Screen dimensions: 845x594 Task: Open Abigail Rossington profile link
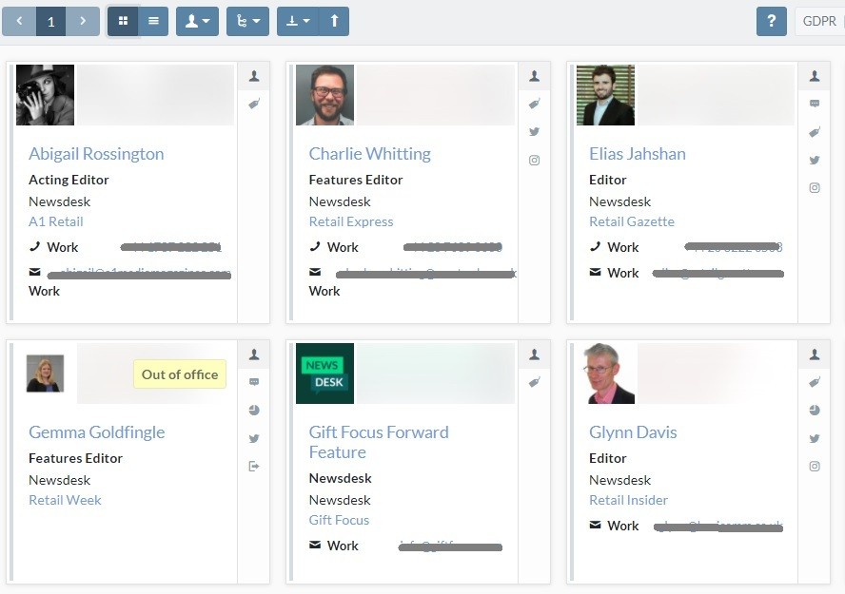click(96, 154)
